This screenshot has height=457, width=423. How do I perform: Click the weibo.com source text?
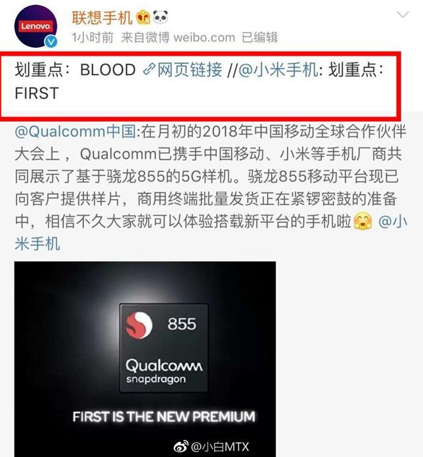click(x=204, y=38)
